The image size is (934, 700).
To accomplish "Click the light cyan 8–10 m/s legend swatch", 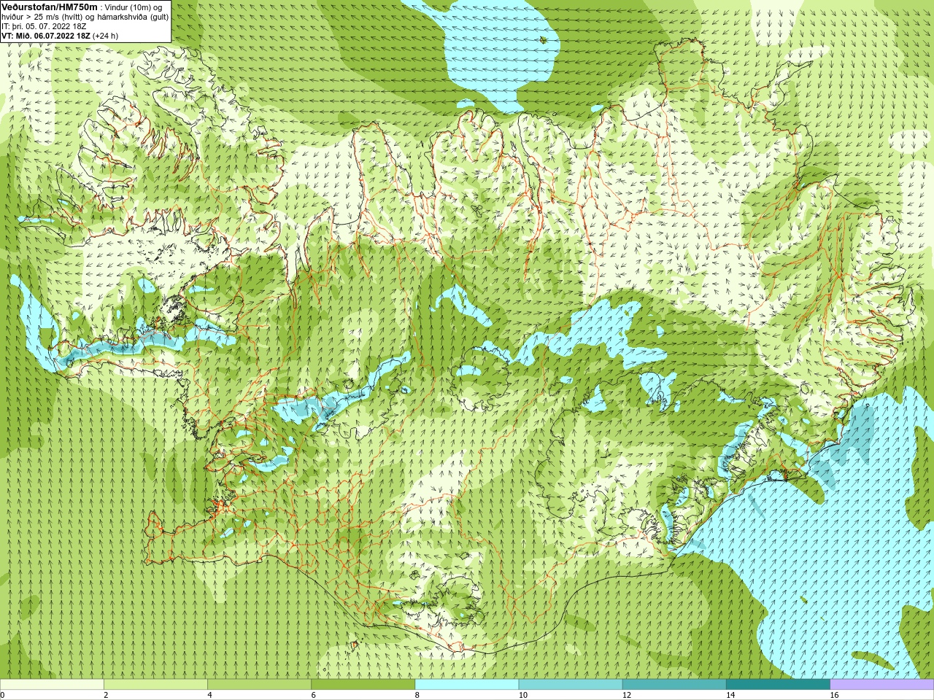I will click(467, 685).
